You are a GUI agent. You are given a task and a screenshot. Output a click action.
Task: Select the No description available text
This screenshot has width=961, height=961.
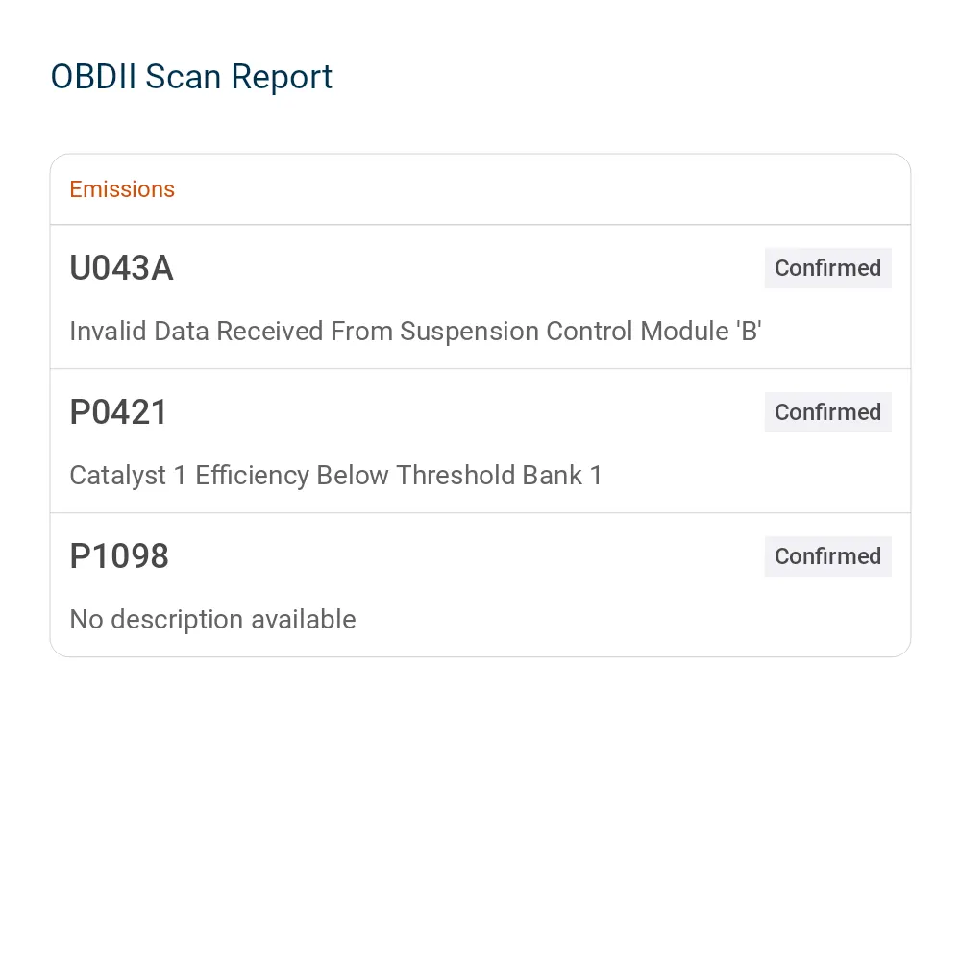click(x=212, y=619)
